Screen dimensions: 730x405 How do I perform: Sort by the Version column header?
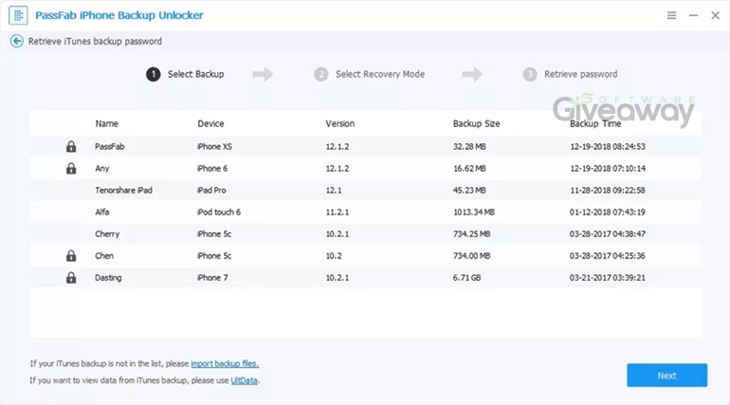[339, 124]
